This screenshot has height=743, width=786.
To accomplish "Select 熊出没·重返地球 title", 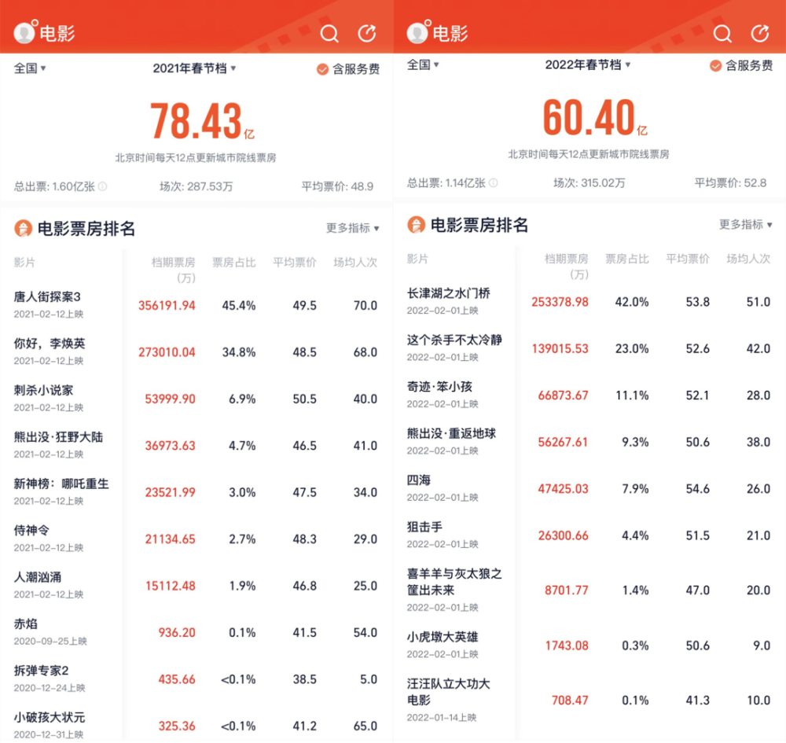I will pyautogui.click(x=451, y=434).
